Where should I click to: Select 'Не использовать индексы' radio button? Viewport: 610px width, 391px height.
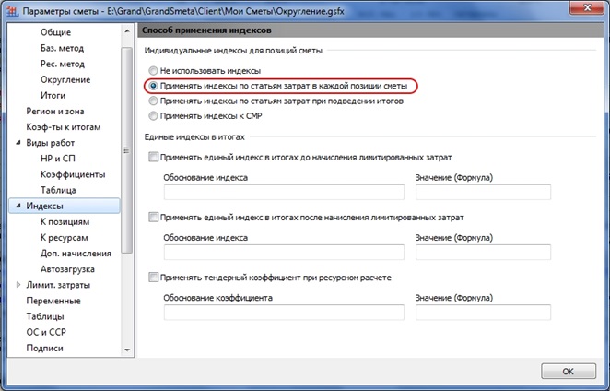pos(153,71)
